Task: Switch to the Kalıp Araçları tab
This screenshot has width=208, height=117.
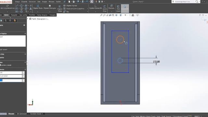Action: [42, 15]
